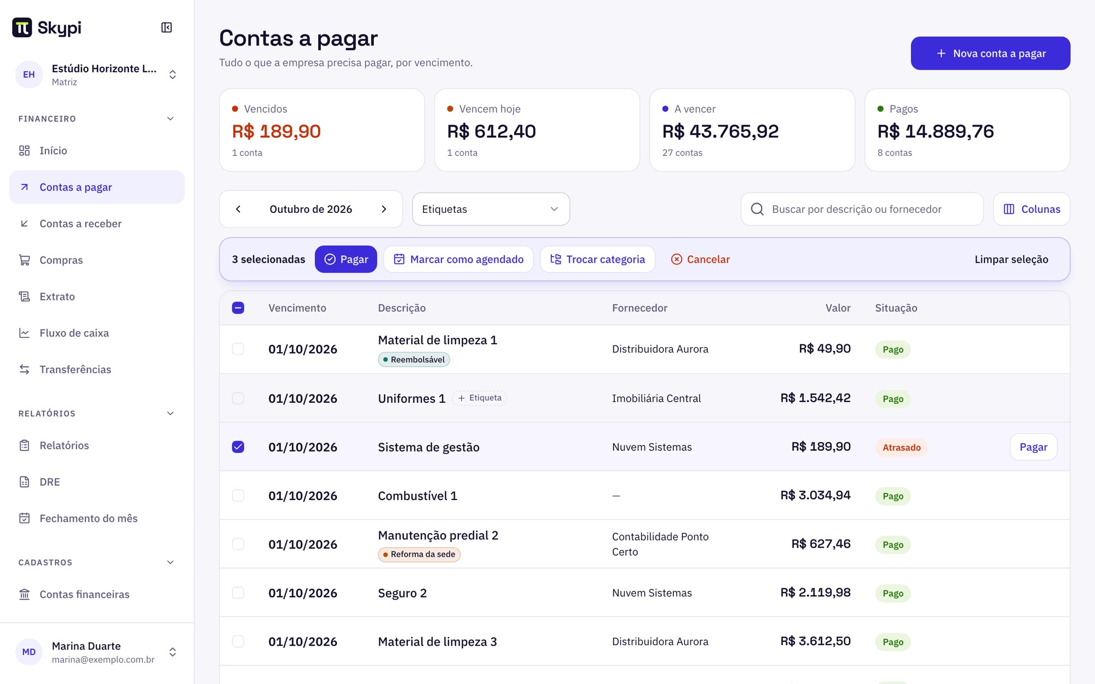The height and width of the screenshot is (684, 1095).
Task: Sort by Valor column header
Action: tap(838, 308)
